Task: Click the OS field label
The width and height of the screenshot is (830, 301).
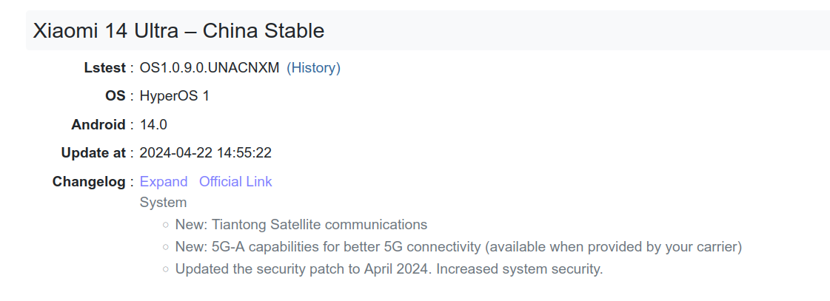Action: [115, 96]
